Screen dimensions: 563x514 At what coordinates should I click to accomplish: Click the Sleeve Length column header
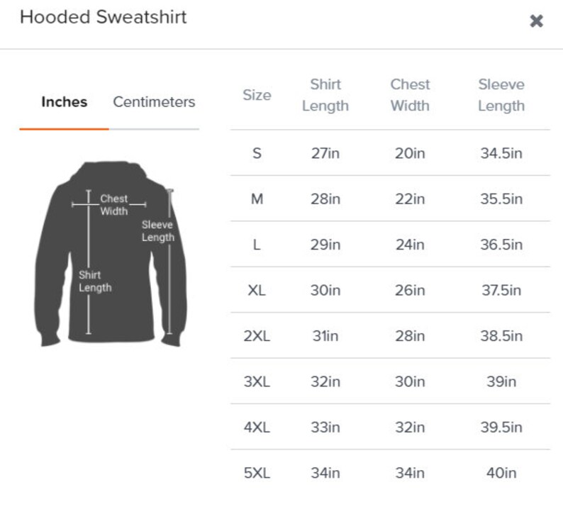pos(501,95)
